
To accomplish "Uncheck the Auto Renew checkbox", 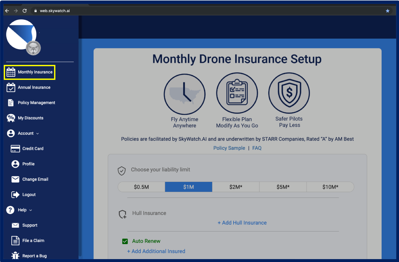I will point(125,241).
